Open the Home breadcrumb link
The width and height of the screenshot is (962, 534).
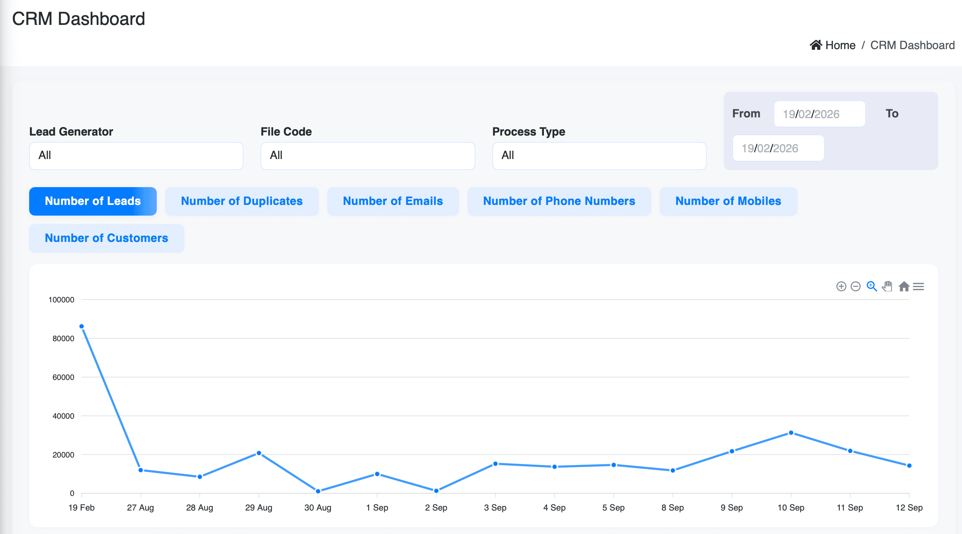[841, 45]
